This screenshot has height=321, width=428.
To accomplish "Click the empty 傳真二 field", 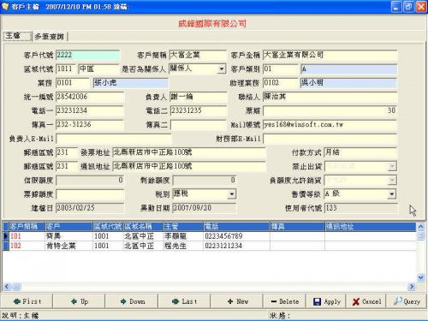I will (x=198, y=125).
